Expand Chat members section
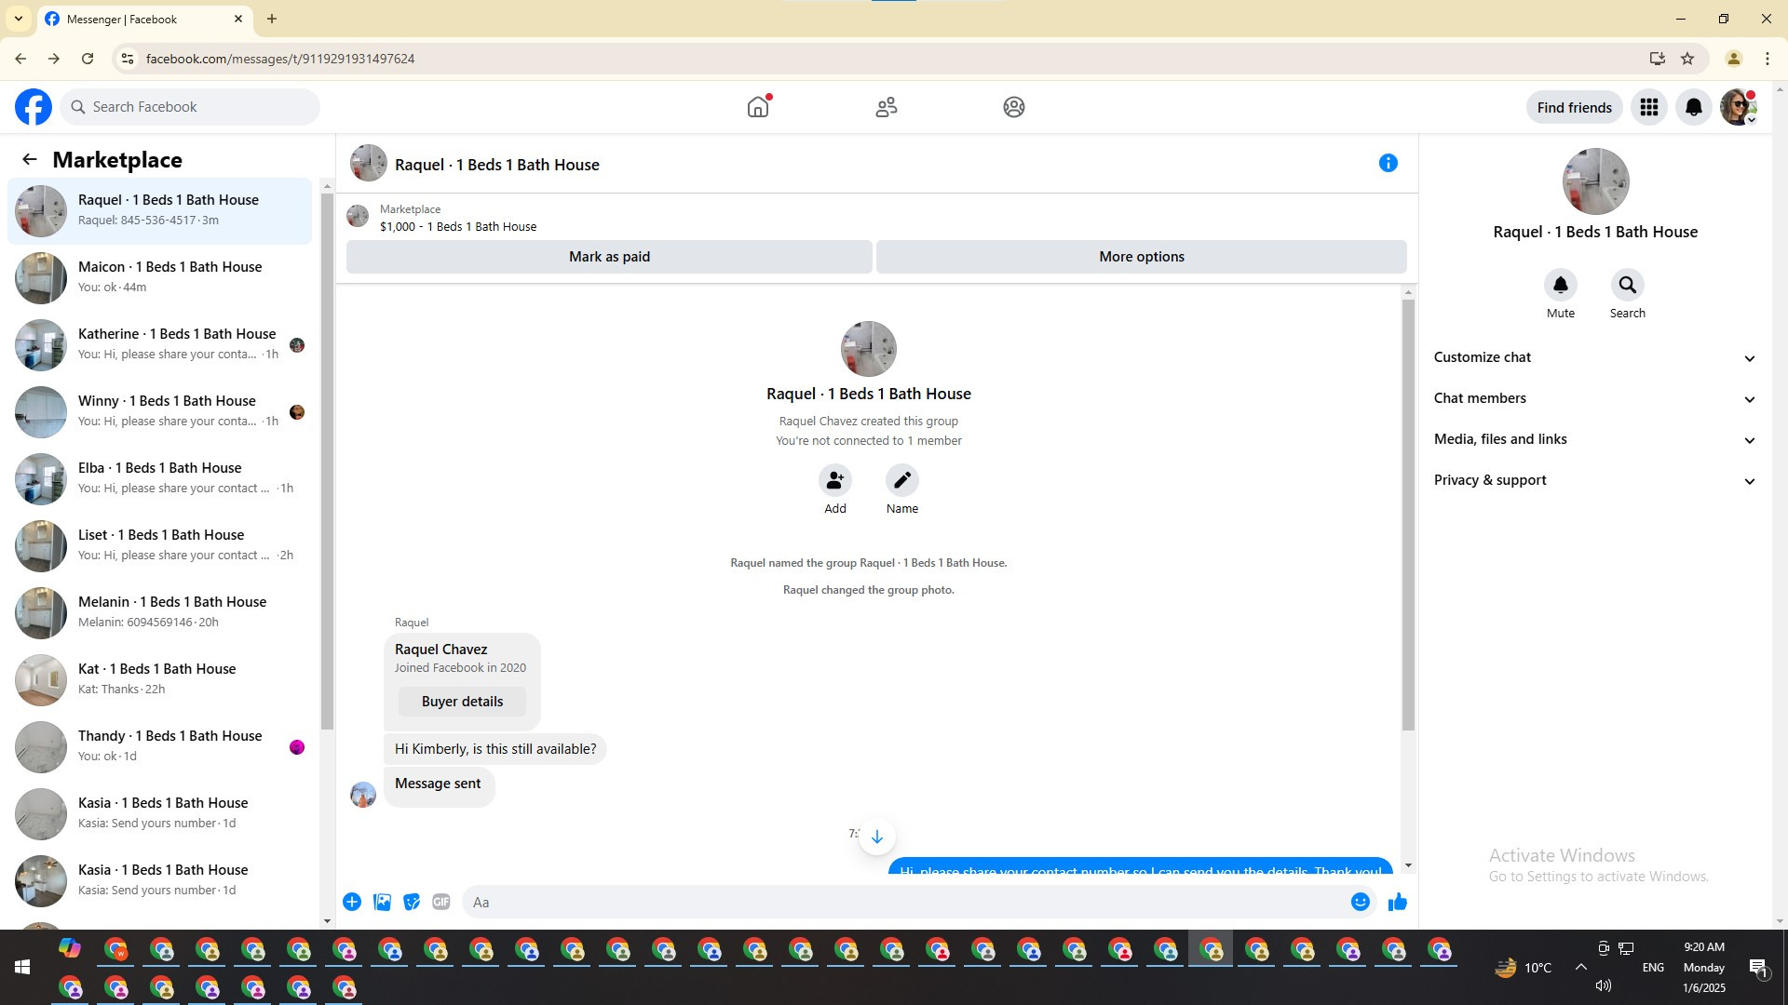The height and width of the screenshot is (1005, 1788). click(x=1594, y=398)
